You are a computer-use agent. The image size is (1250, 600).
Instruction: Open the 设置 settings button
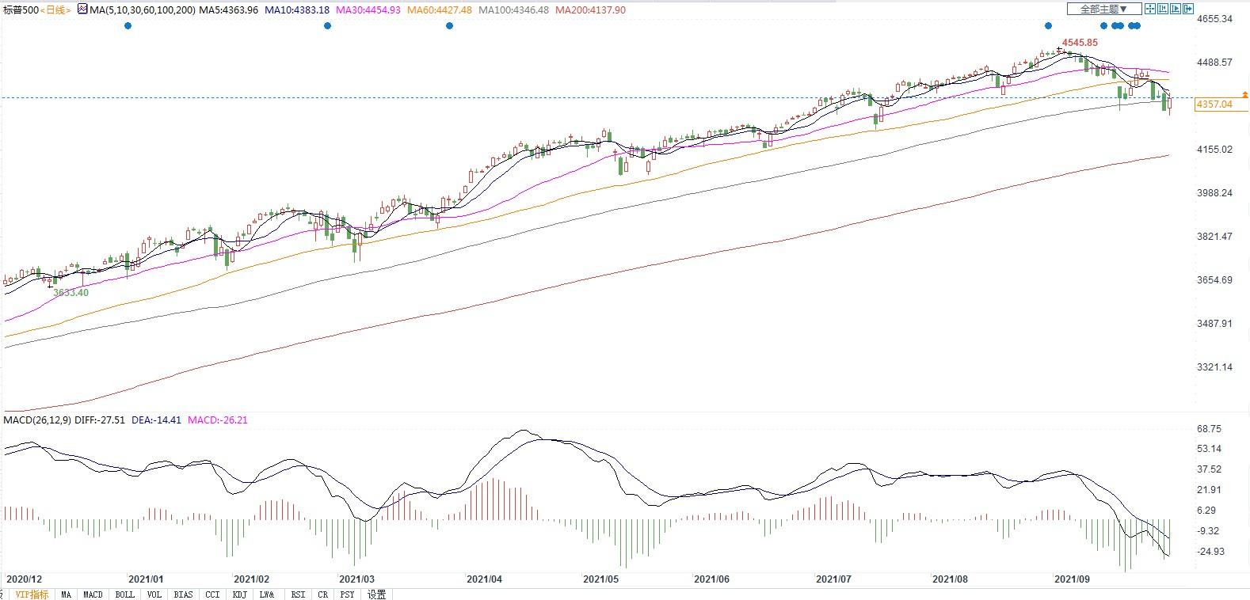pyautogui.click(x=377, y=594)
